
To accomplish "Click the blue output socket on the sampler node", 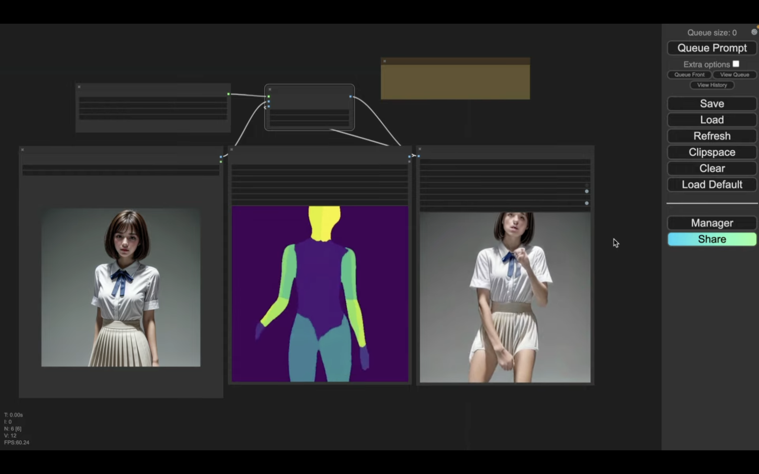I will 351,96.
